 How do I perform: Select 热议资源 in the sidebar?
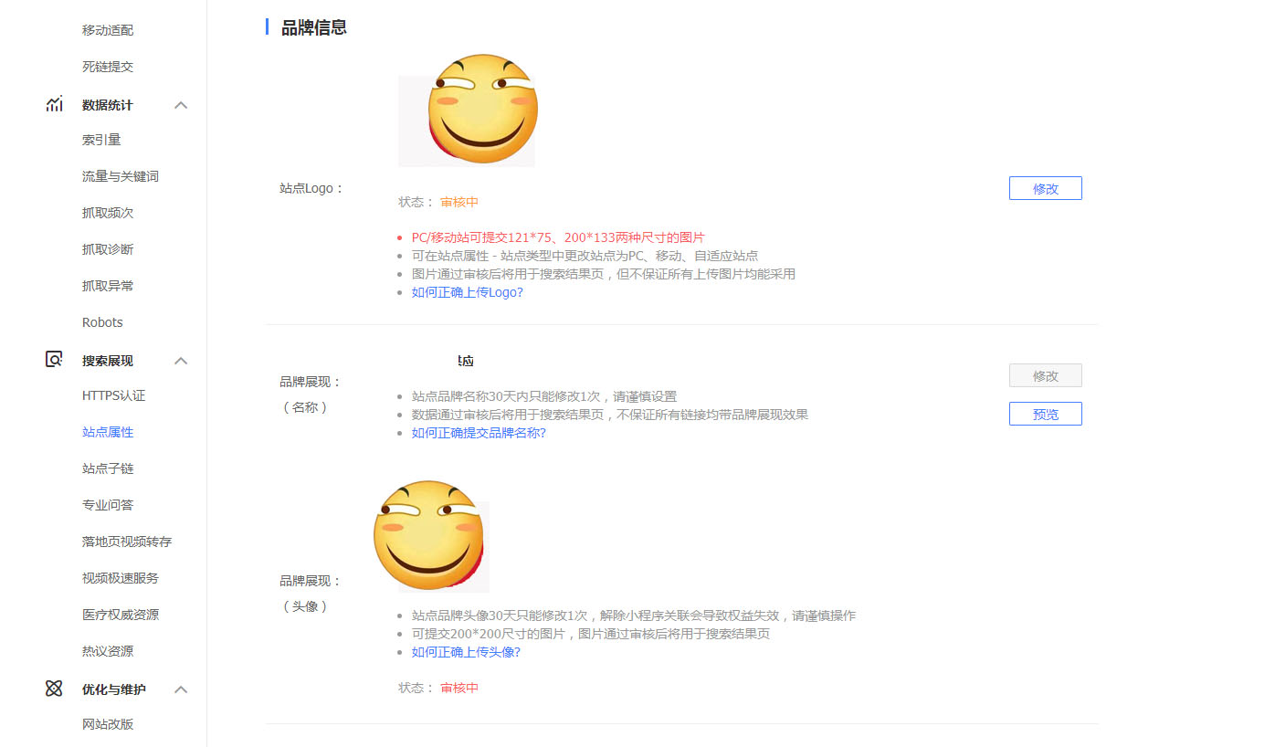pos(108,651)
